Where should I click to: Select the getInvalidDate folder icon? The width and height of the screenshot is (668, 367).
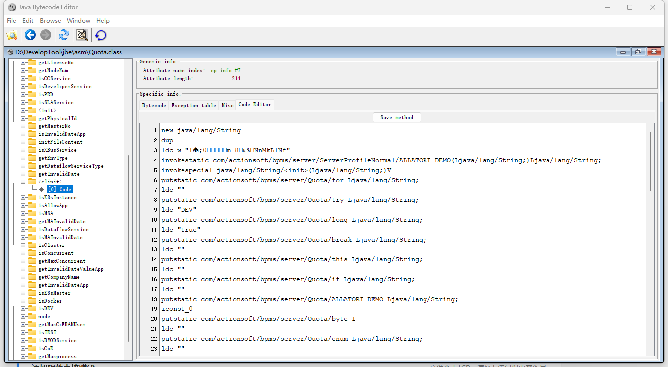click(x=32, y=174)
